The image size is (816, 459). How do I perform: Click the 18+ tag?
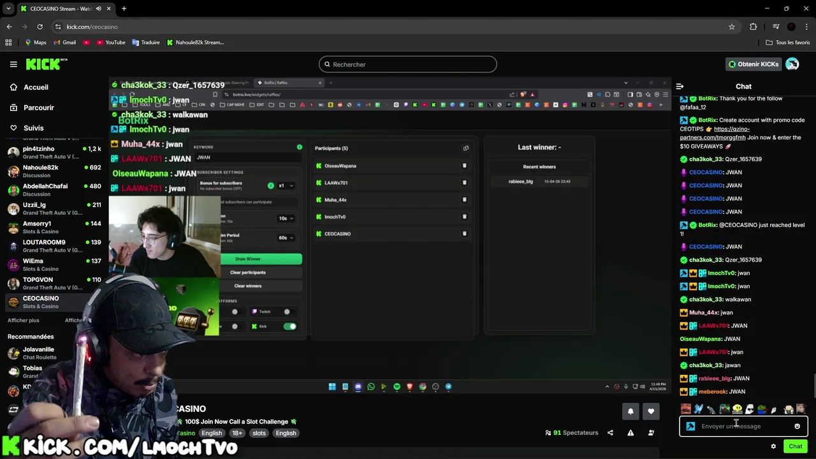[x=237, y=433]
